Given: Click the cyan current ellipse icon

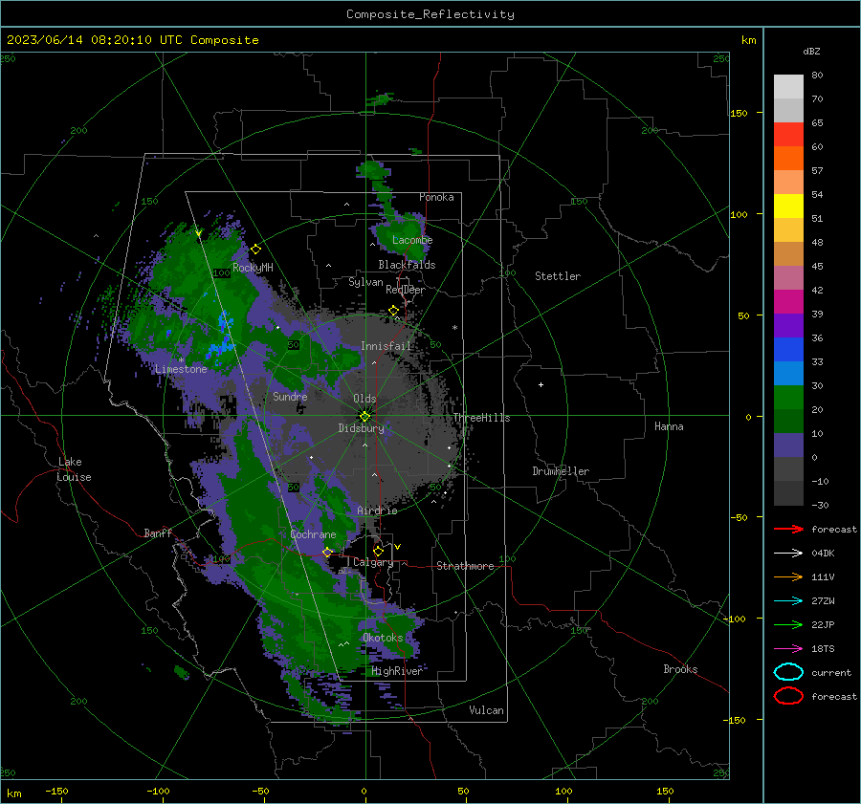Looking at the screenshot, I should [788, 672].
